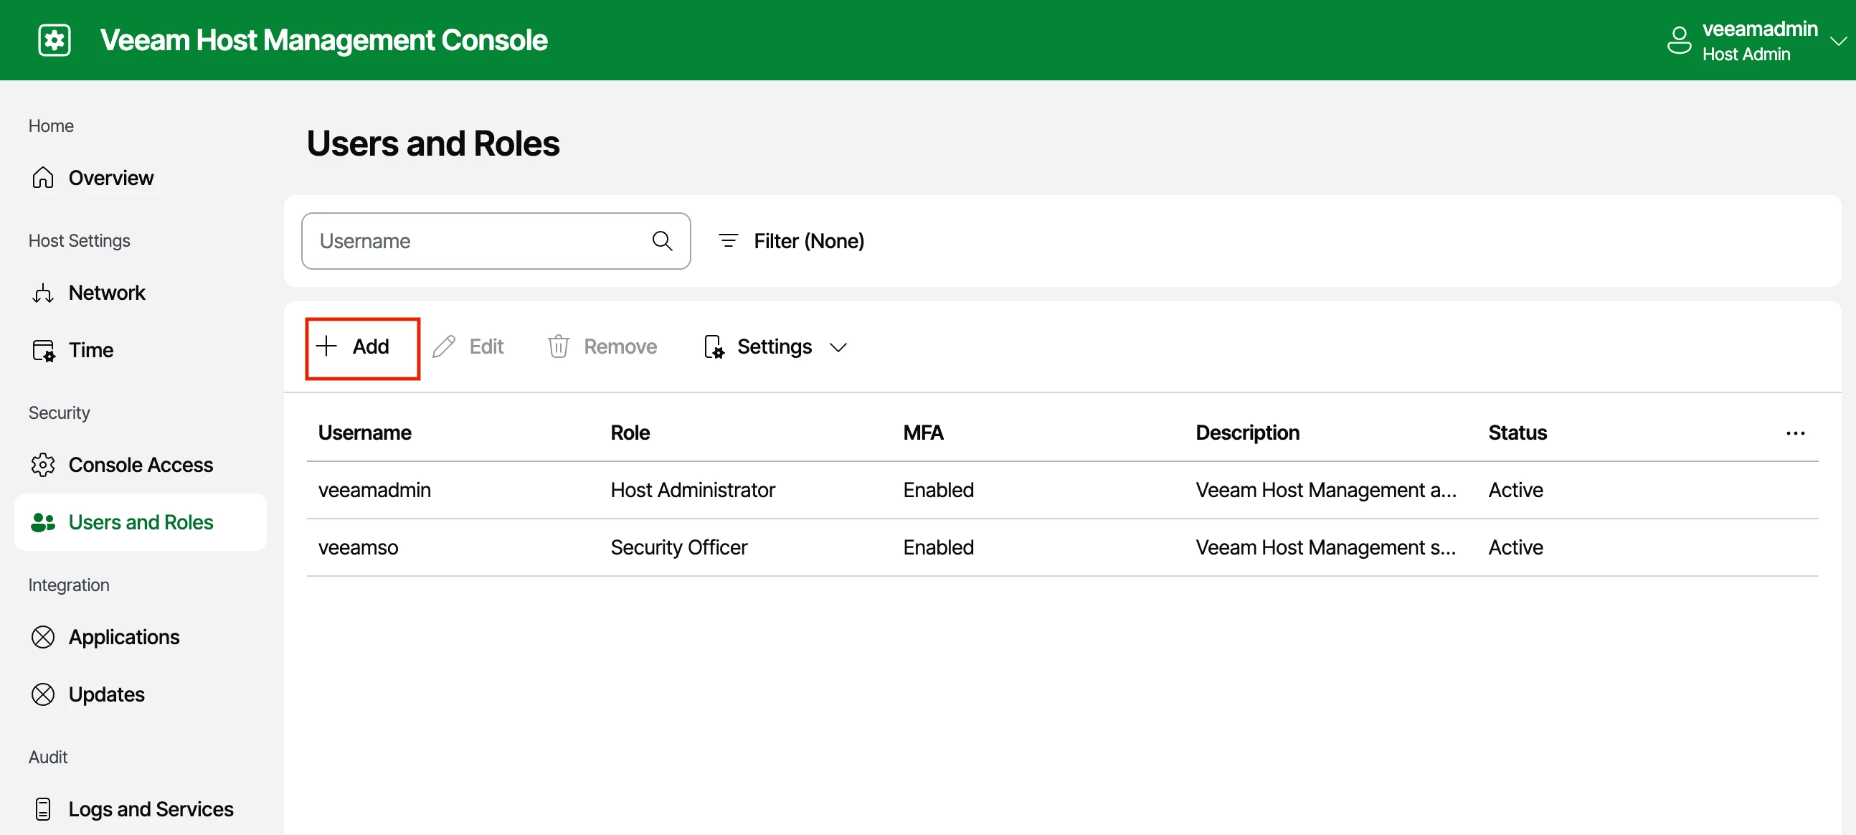
Task: Click the Host Administrator role cell
Action: tap(692, 490)
